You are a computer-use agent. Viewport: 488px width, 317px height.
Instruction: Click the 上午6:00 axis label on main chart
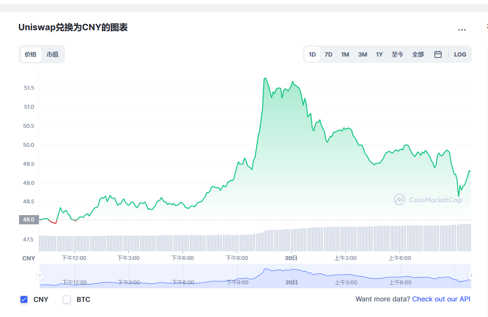pos(400,258)
